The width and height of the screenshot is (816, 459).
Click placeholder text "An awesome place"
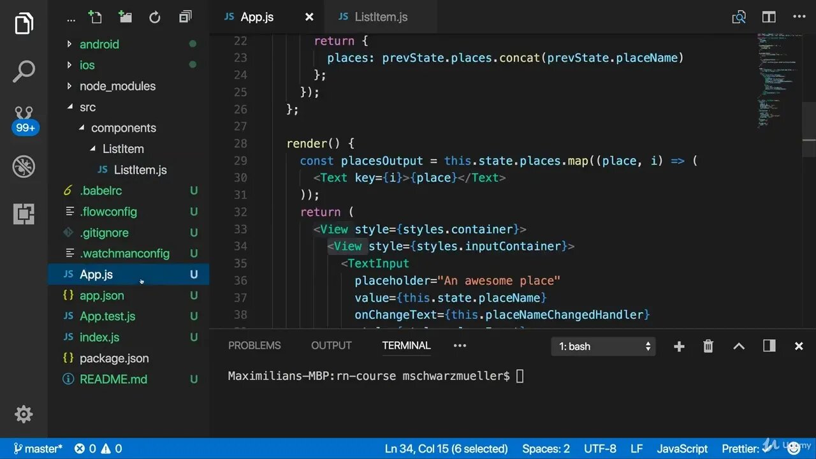pos(499,280)
